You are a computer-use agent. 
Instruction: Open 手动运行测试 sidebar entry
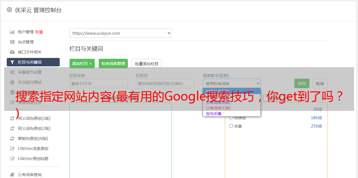30,82
